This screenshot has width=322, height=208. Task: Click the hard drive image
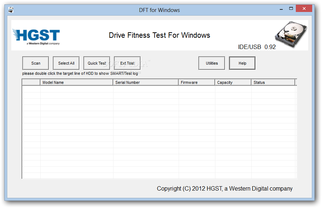(x=291, y=34)
